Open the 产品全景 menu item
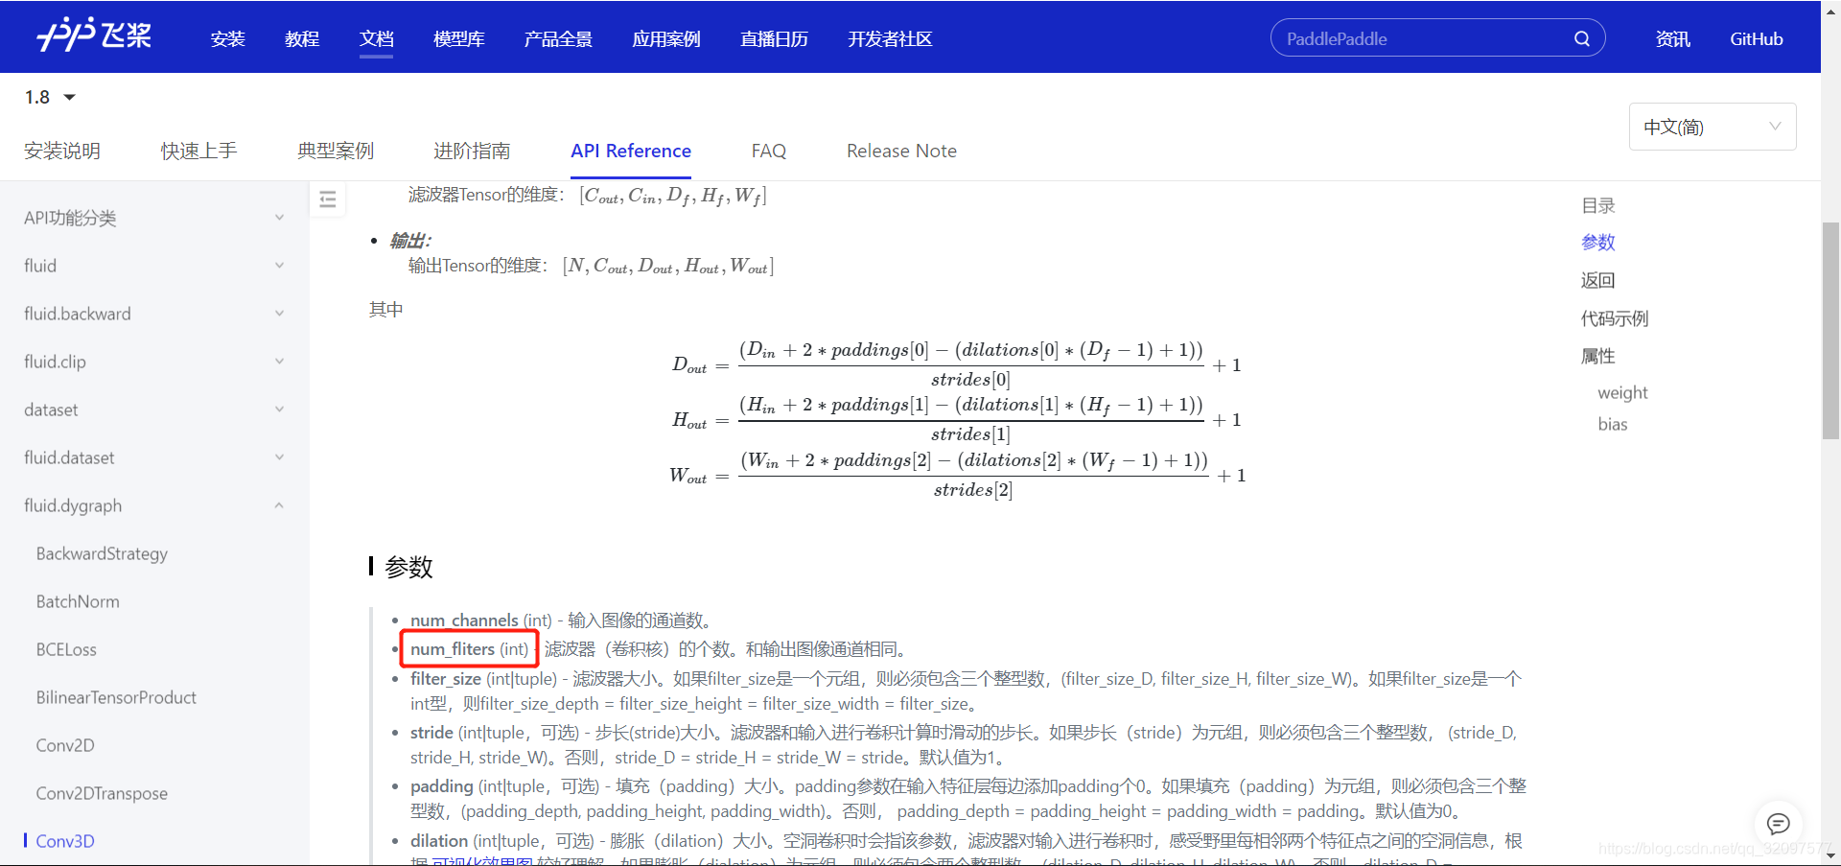Screen dimensions: 1841x866 click(x=558, y=39)
